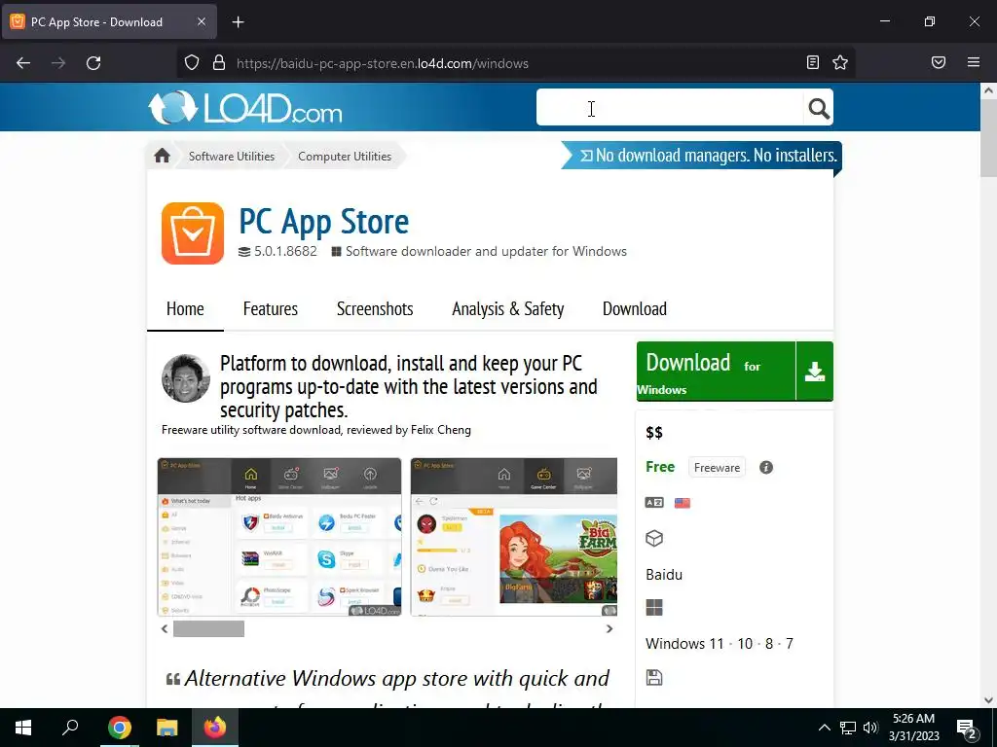Screen dimensions: 997x747
Task: Click the network icon in system tray
Action: pos(848,728)
